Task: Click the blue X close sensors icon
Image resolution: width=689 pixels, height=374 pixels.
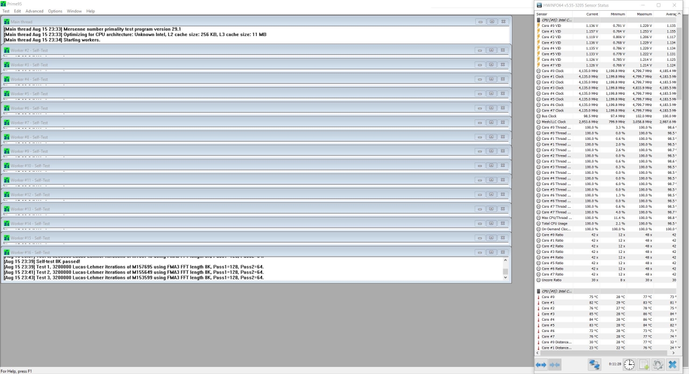Action: tap(672, 365)
